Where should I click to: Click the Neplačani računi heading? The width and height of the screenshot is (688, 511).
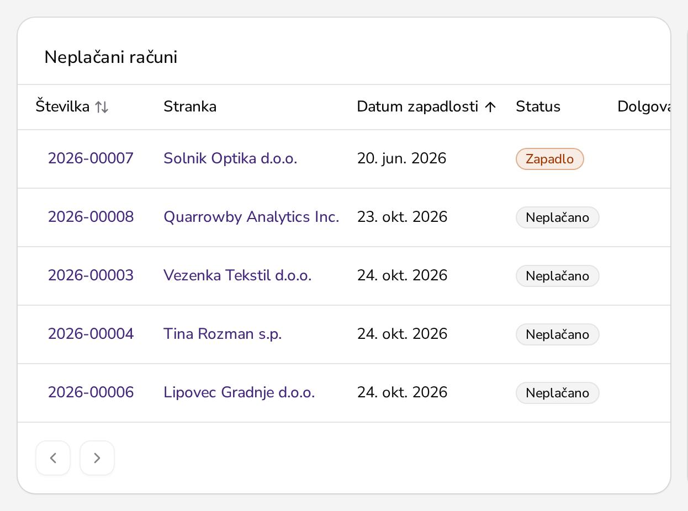pos(111,57)
